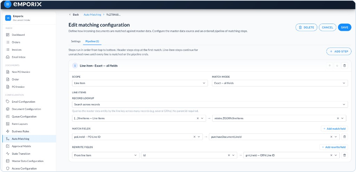Click the Dashboard grid icon

click(8, 35)
